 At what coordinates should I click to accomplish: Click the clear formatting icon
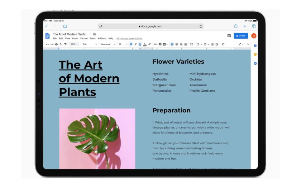[223, 44]
